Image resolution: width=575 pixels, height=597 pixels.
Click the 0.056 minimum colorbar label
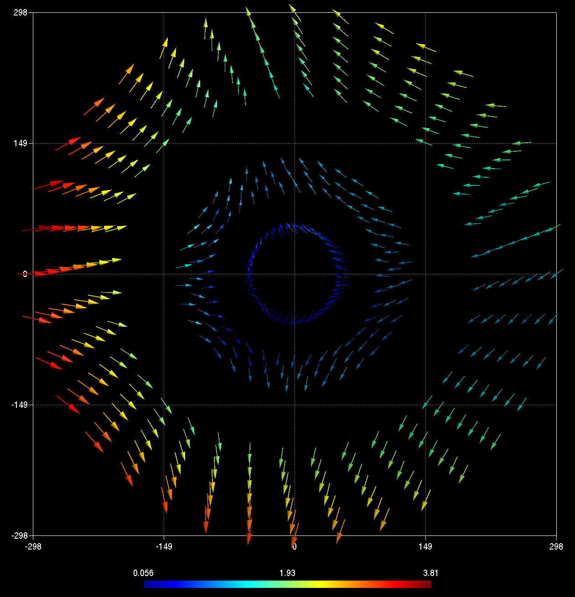143,573
